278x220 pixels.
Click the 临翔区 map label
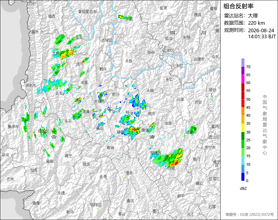[95, 205]
